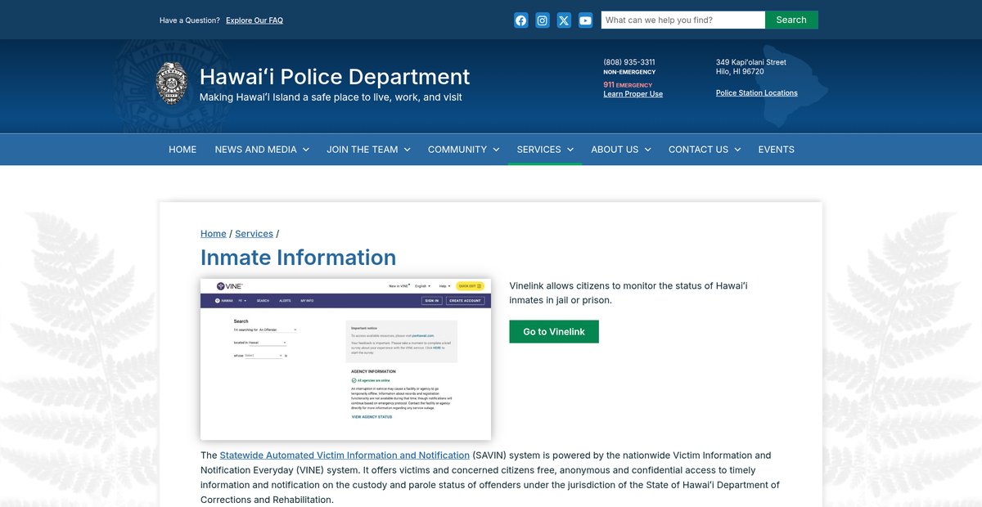Open the X (Twitter) social icon
Viewport: 982px width, 507px height.
pos(564,20)
